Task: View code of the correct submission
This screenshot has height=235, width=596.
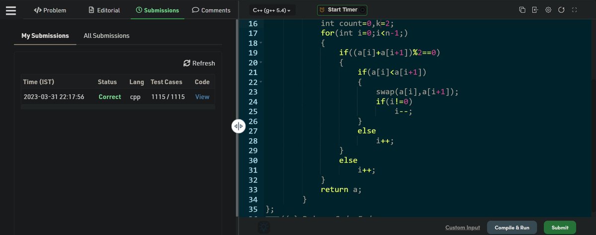Action: point(202,97)
